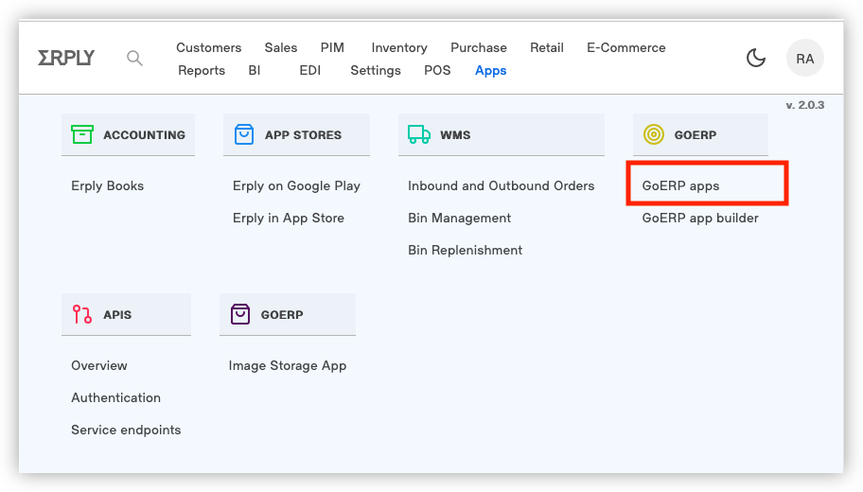The image size is (863, 492).
Task: Open the Sales menu
Action: click(281, 48)
